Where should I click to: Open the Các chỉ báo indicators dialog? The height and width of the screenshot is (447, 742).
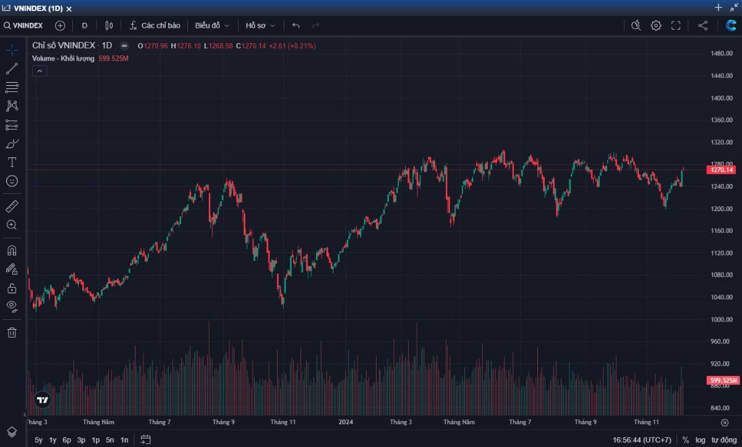(155, 25)
